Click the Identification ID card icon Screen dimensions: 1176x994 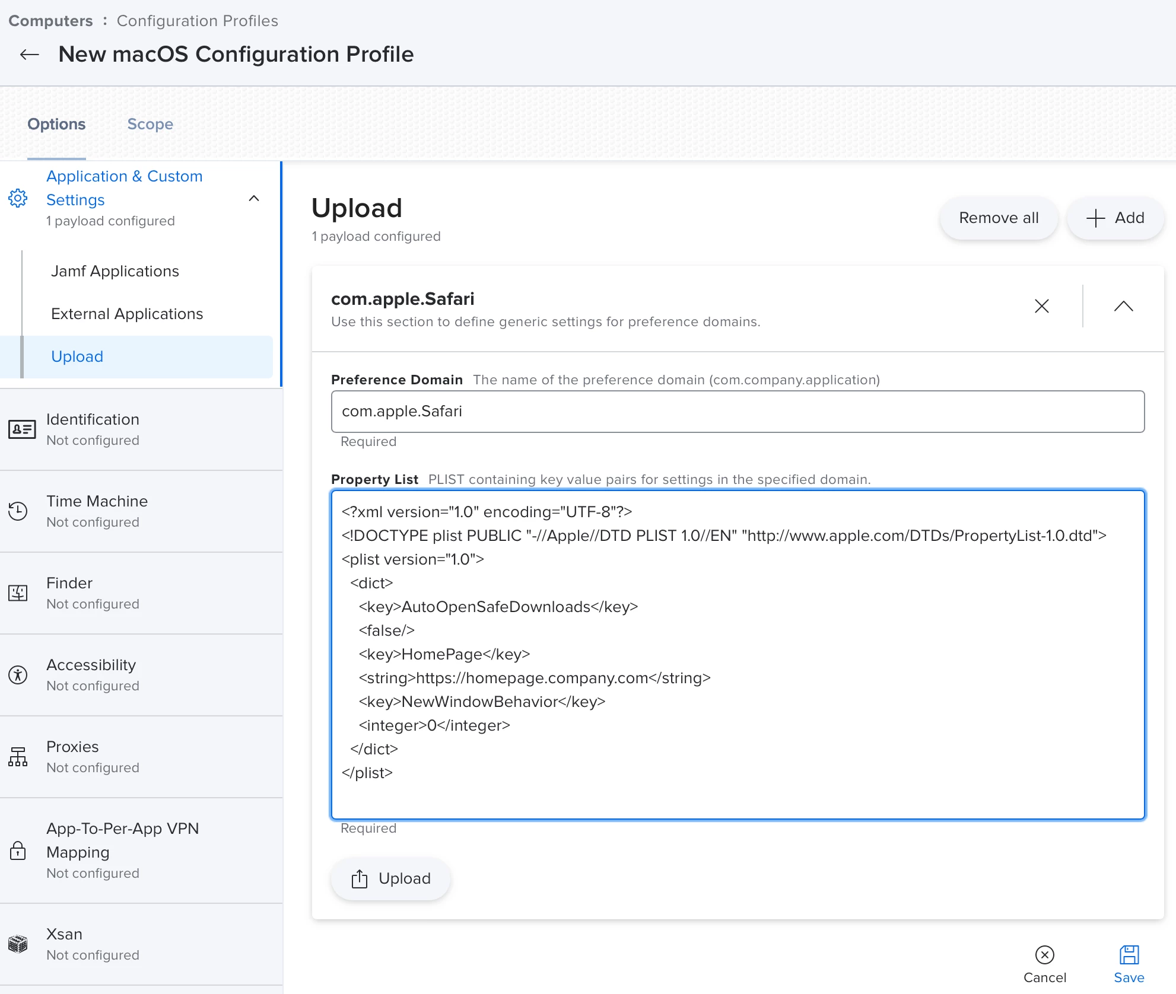coord(22,429)
